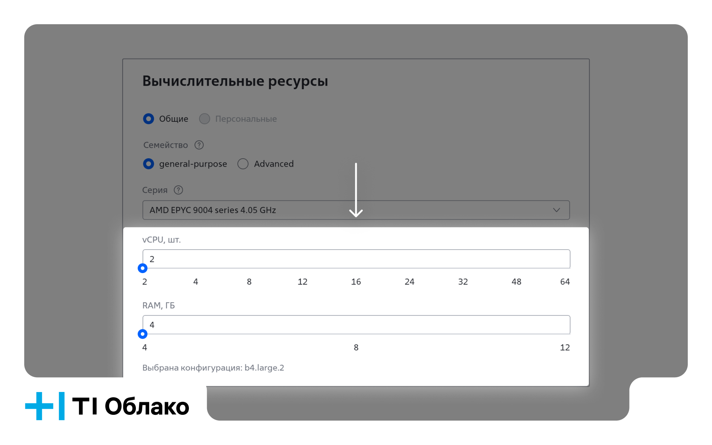Click the blue dot slider icon for RAM

click(143, 334)
